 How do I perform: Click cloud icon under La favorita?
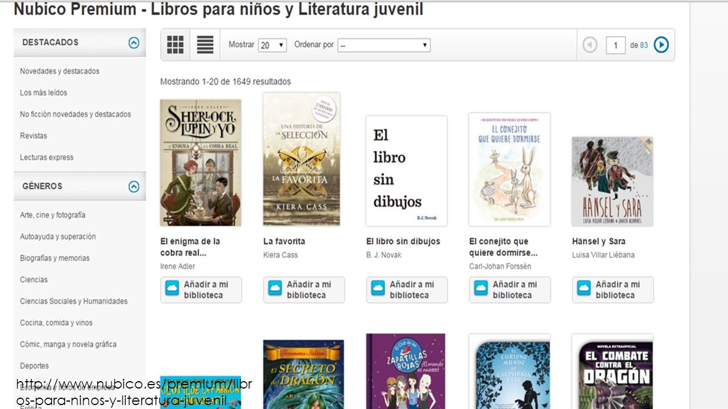click(275, 289)
